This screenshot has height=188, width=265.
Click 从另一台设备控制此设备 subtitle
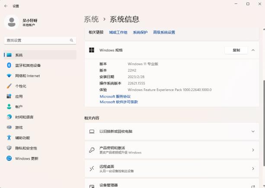(x=117, y=171)
